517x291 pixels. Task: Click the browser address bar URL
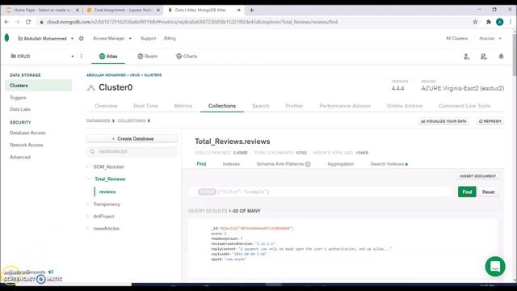point(192,22)
